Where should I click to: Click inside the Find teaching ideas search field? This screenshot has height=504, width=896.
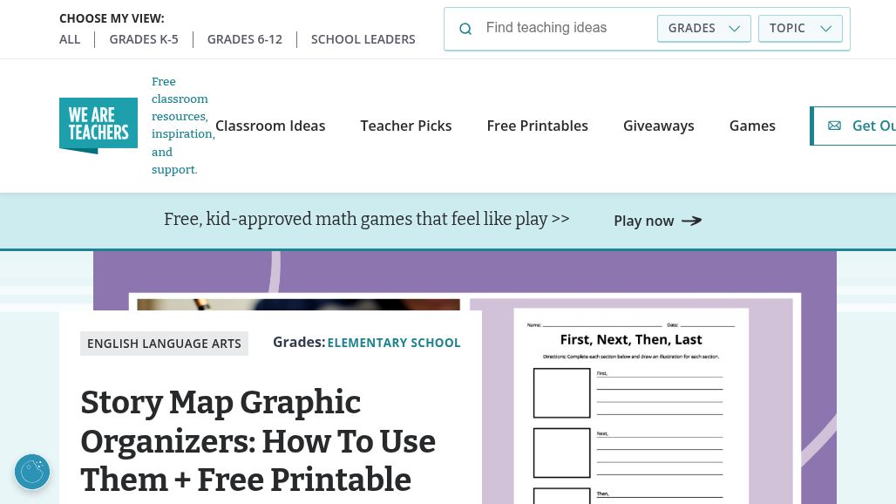click(x=558, y=28)
